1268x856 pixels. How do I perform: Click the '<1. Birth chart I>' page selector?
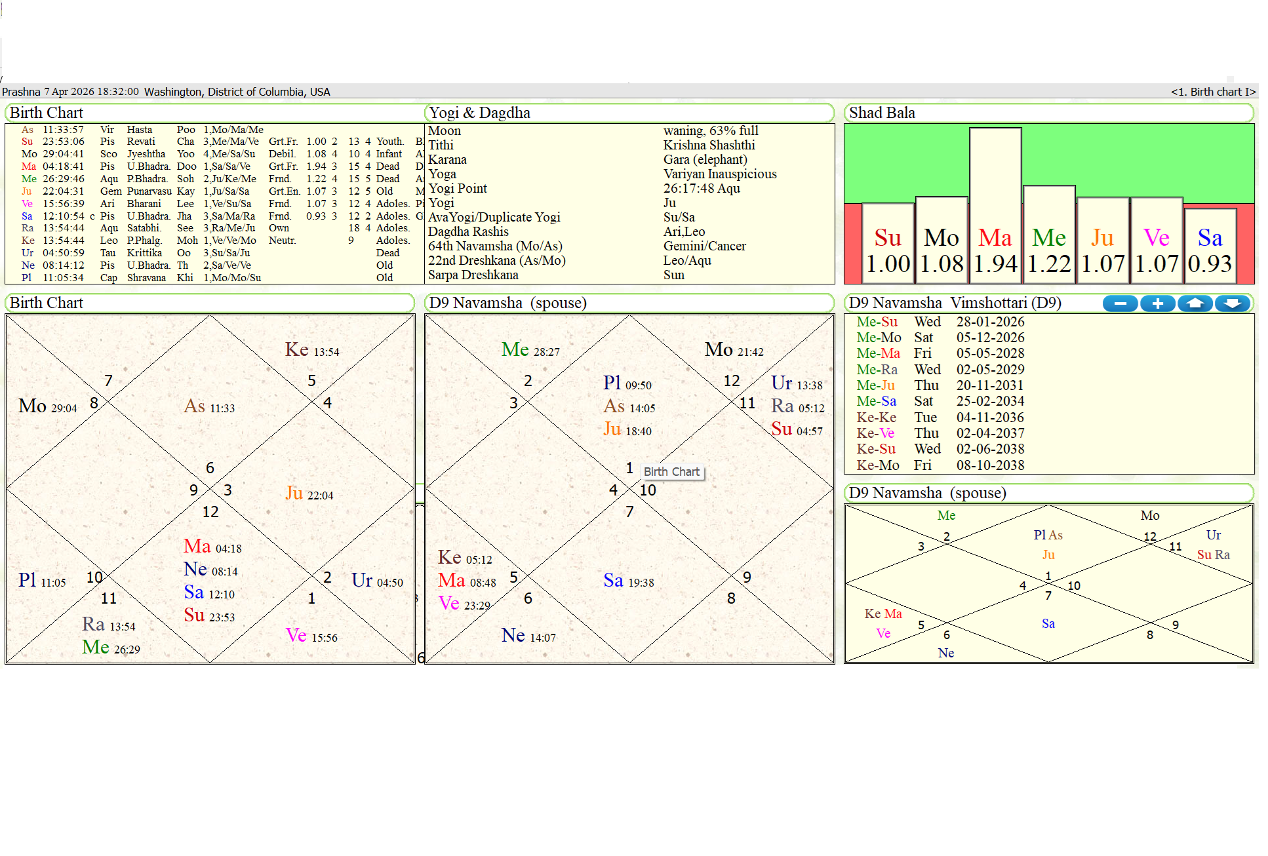1212,92
